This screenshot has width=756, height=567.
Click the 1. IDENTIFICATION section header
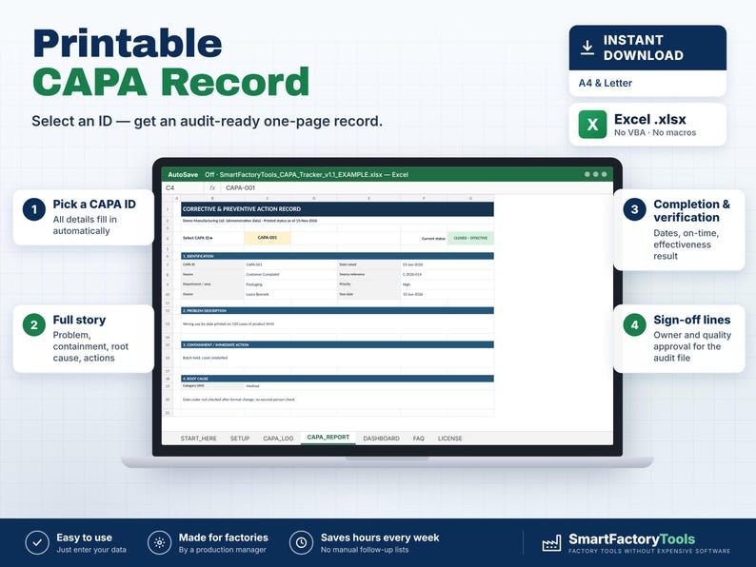337,256
